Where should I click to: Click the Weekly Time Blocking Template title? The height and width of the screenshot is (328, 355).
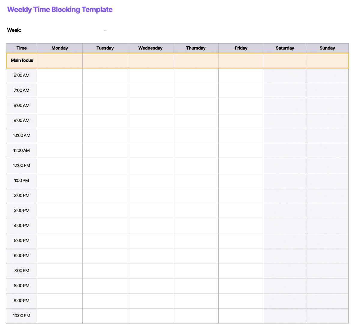point(60,10)
